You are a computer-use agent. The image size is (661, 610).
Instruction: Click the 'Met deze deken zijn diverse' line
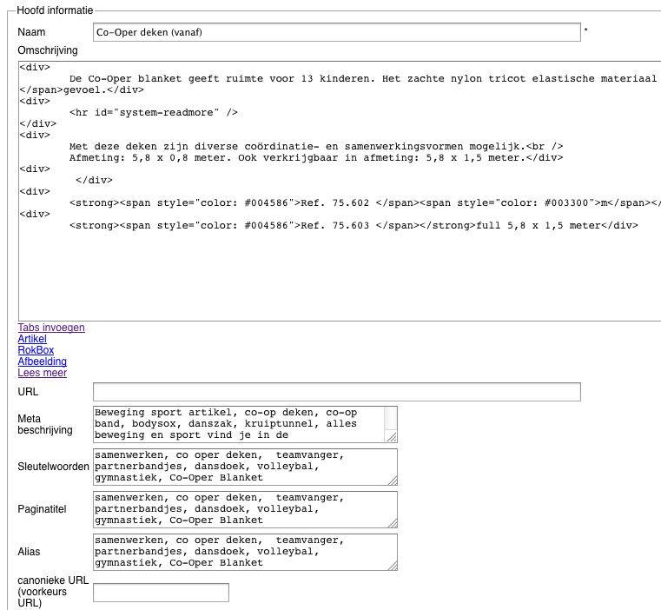(x=316, y=146)
